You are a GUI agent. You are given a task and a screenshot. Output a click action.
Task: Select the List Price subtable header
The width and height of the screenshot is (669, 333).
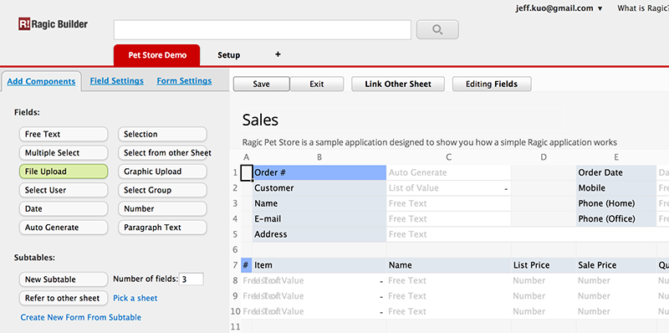(x=544, y=265)
